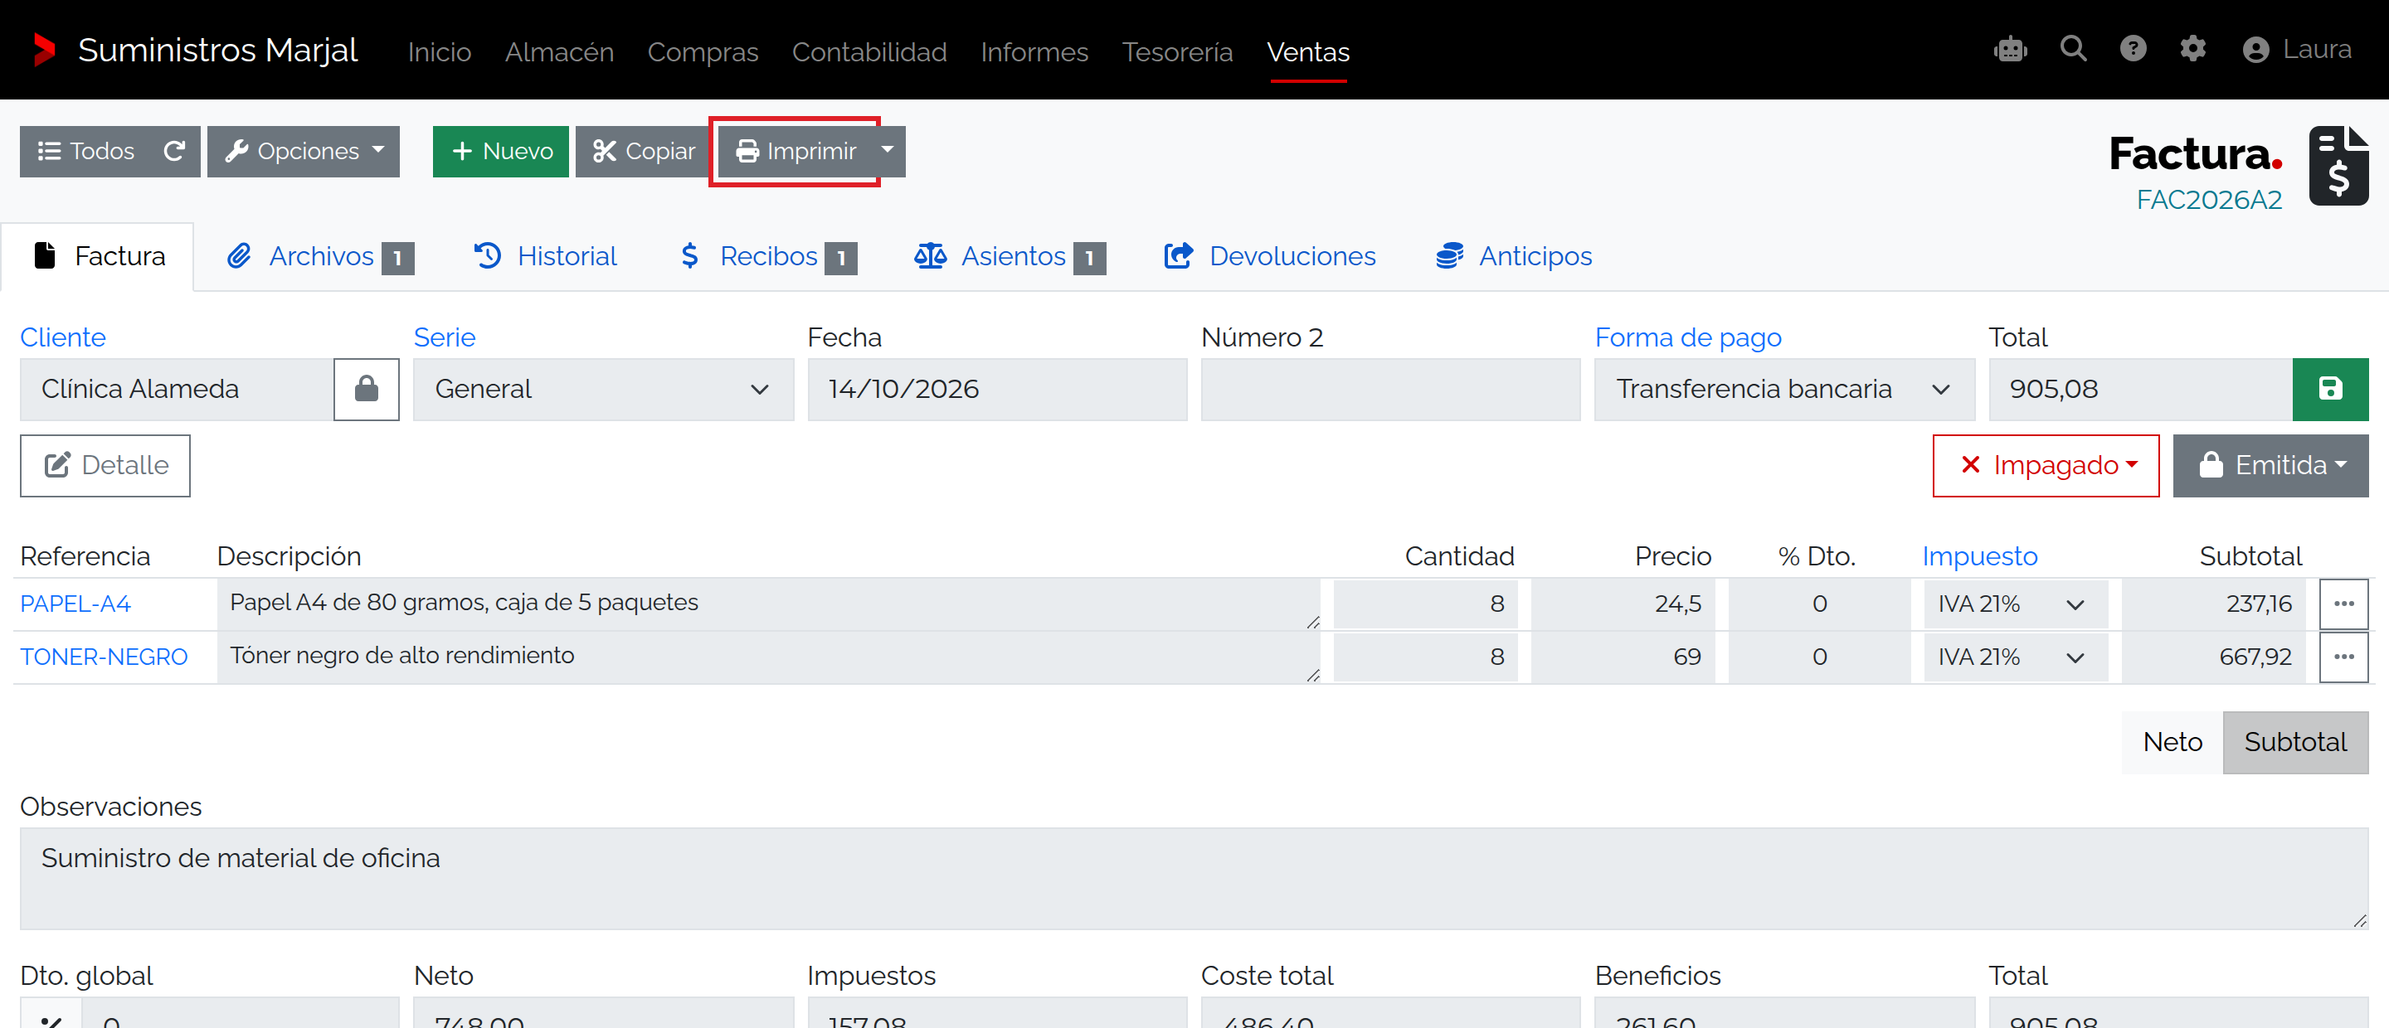
Task: Expand the Opciones dropdown
Action: (304, 151)
